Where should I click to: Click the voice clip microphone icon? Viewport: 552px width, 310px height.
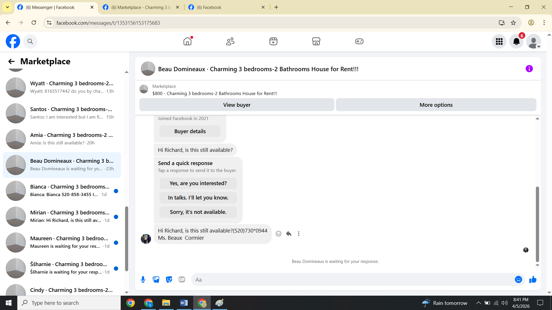[x=143, y=280]
